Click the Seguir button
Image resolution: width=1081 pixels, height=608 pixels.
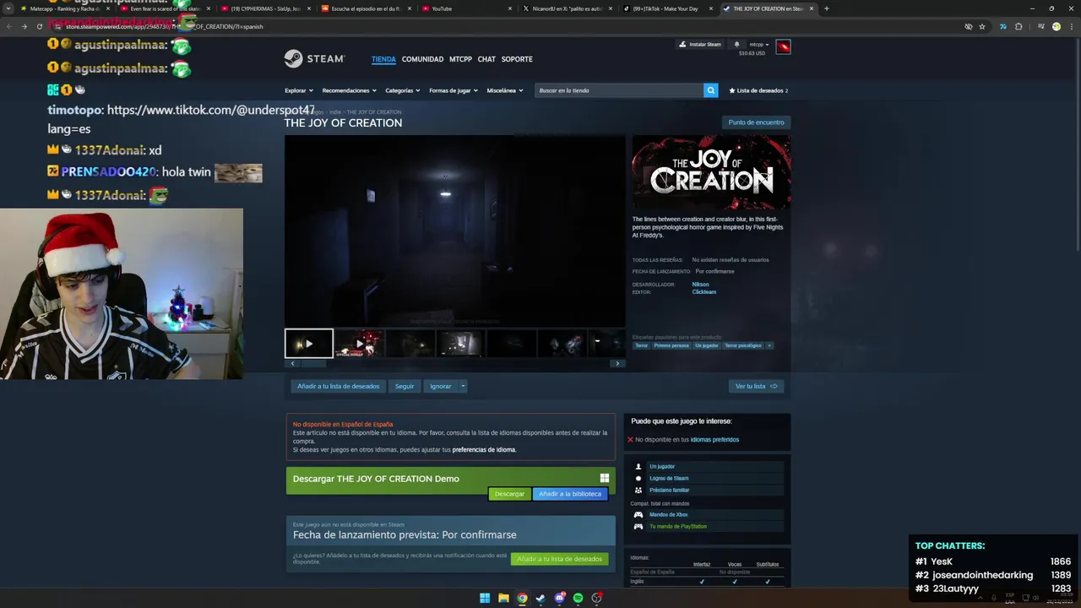(405, 386)
